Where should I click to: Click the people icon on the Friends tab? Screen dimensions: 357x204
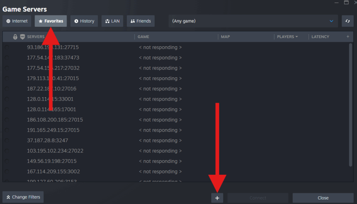pyautogui.click(x=133, y=21)
